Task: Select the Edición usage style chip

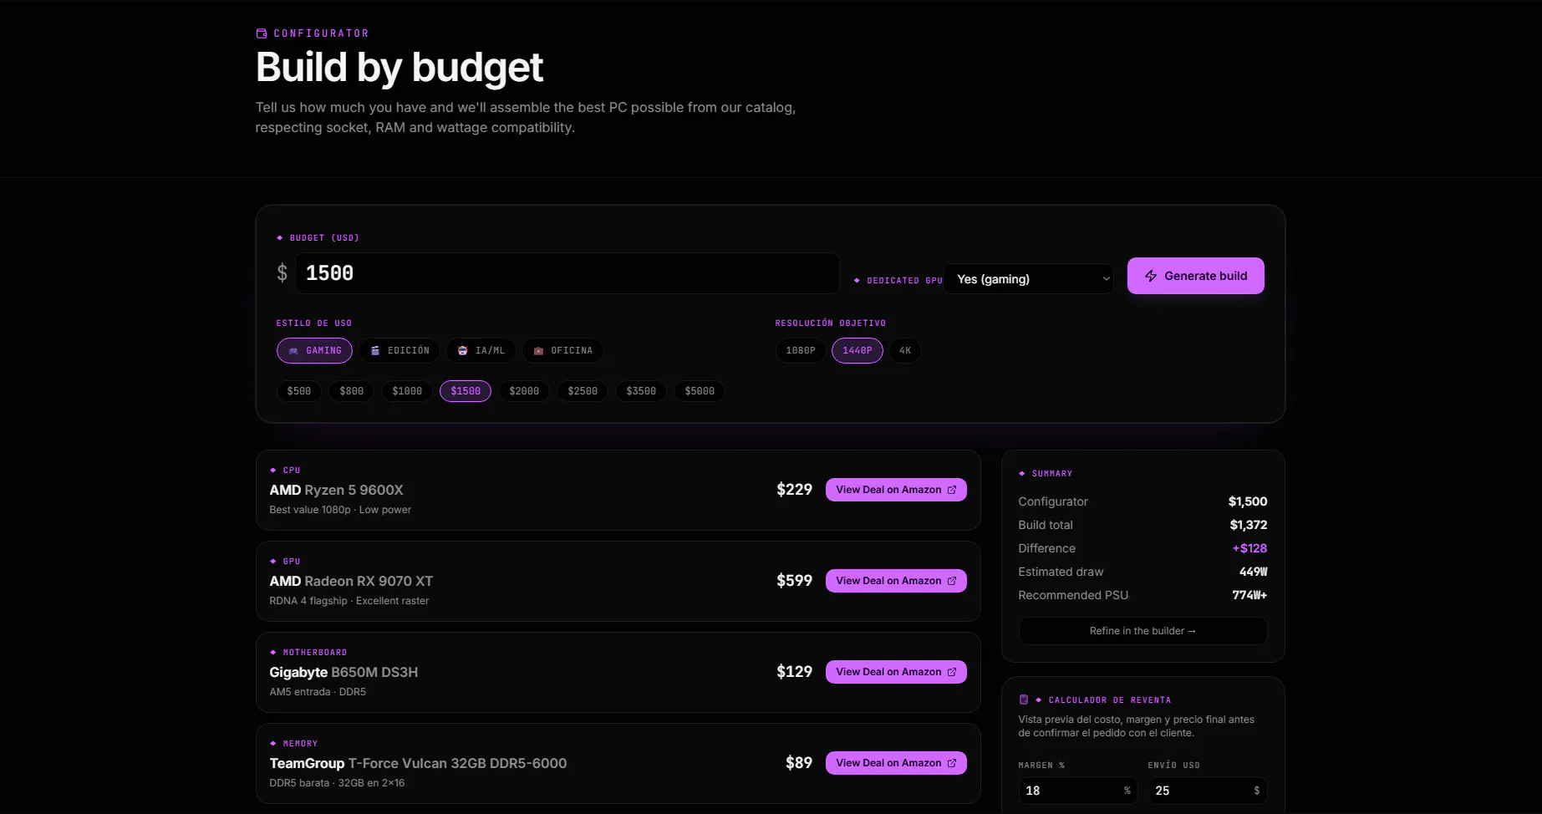Action: [399, 351]
